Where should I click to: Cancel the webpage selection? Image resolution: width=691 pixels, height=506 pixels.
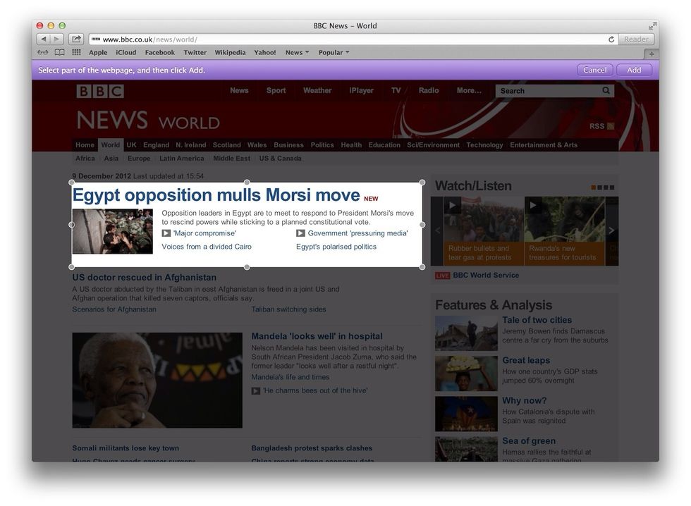[x=594, y=70]
